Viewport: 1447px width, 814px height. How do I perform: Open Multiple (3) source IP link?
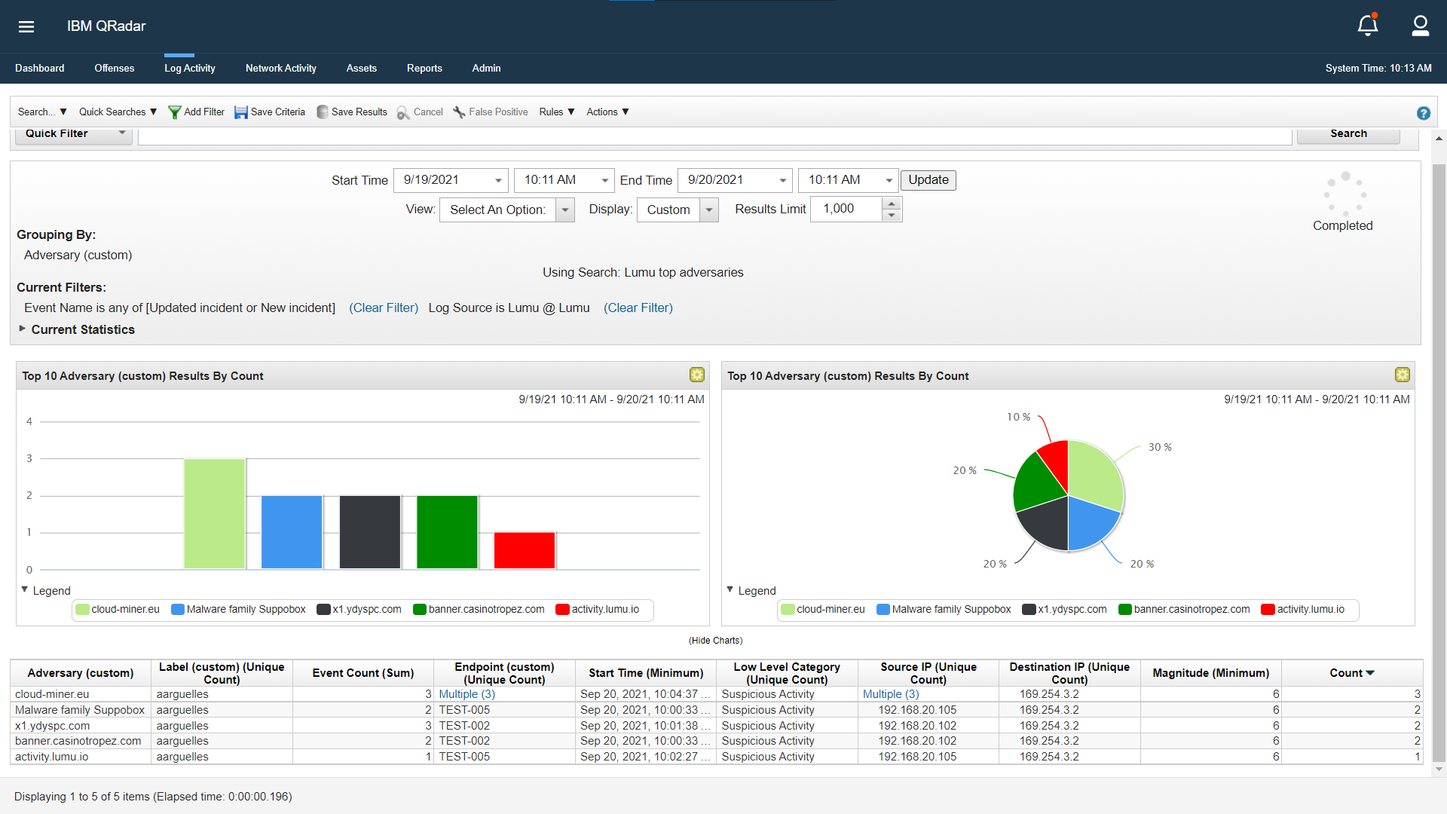(891, 694)
